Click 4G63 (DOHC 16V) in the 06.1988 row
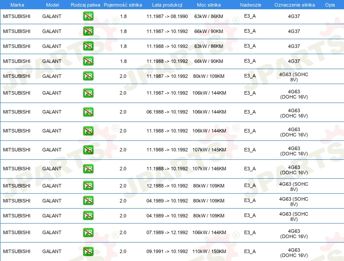 pyautogui.click(x=294, y=113)
